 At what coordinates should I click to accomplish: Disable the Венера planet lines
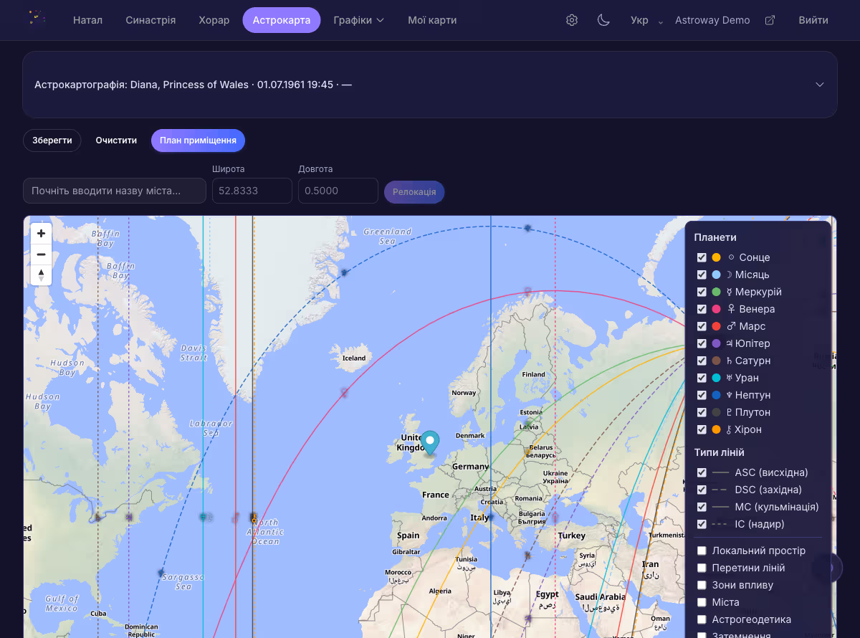702,309
